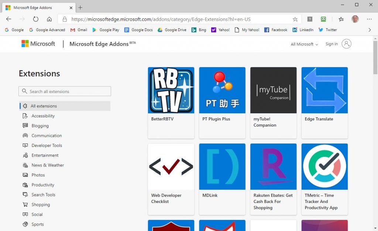Image resolution: width=378 pixels, height=231 pixels.
Task: Add page to favorites with the star icon
Action: [x=295, y=19]
